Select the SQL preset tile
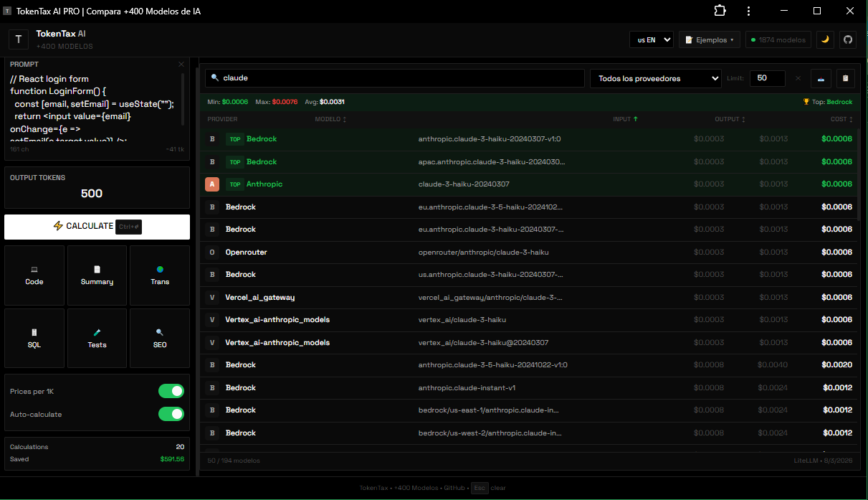The image size is (868, 500). tap(34, 339)
